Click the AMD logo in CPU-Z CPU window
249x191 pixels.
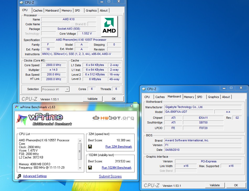click(x=109, y=26)
